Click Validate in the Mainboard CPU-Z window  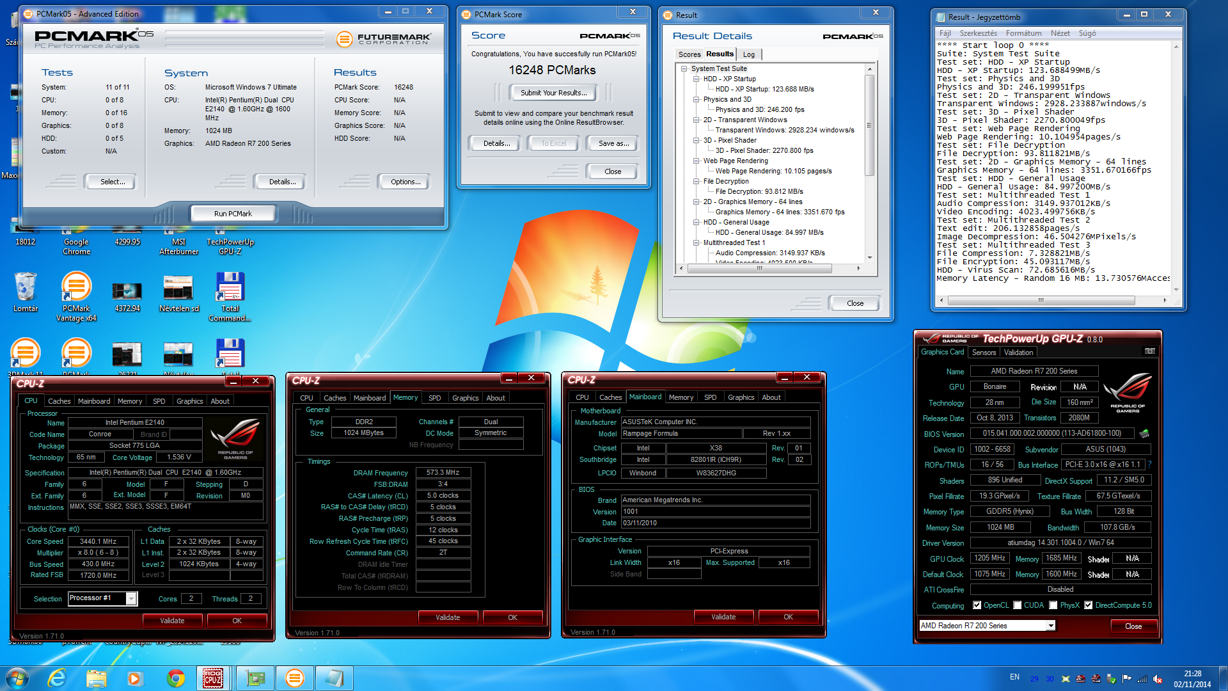point(723,617)
